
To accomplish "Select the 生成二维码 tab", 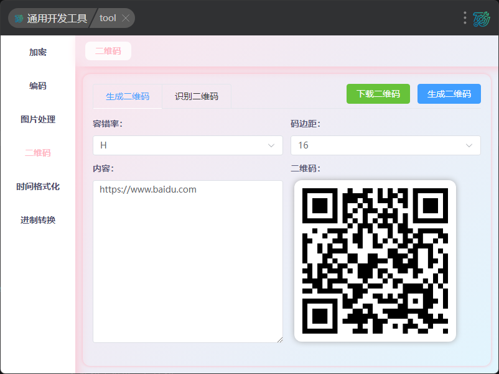I will [x=128, y=96].
